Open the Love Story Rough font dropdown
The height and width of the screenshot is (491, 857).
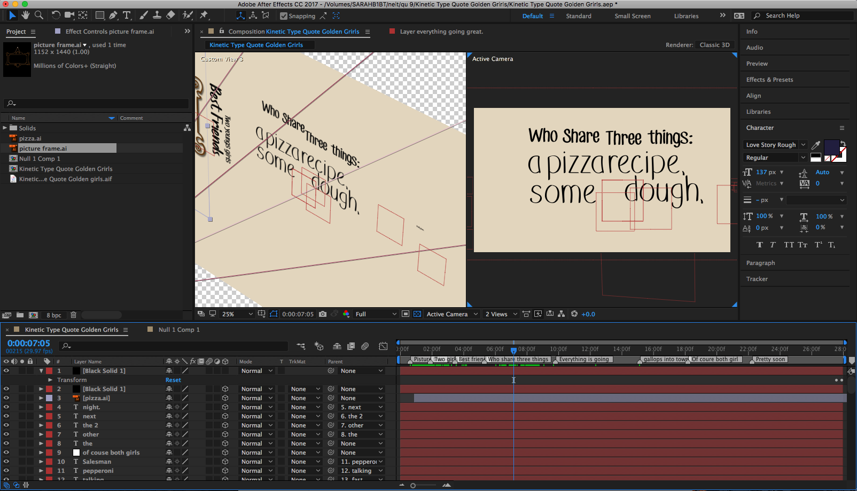[x=803, y=145]
